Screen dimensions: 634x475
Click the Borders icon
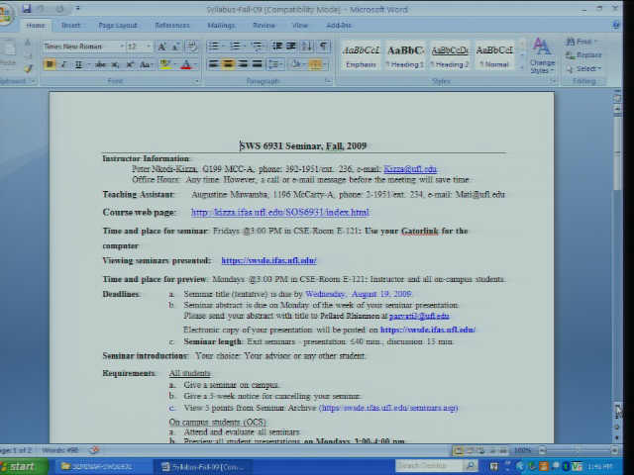tap(316, 63)
